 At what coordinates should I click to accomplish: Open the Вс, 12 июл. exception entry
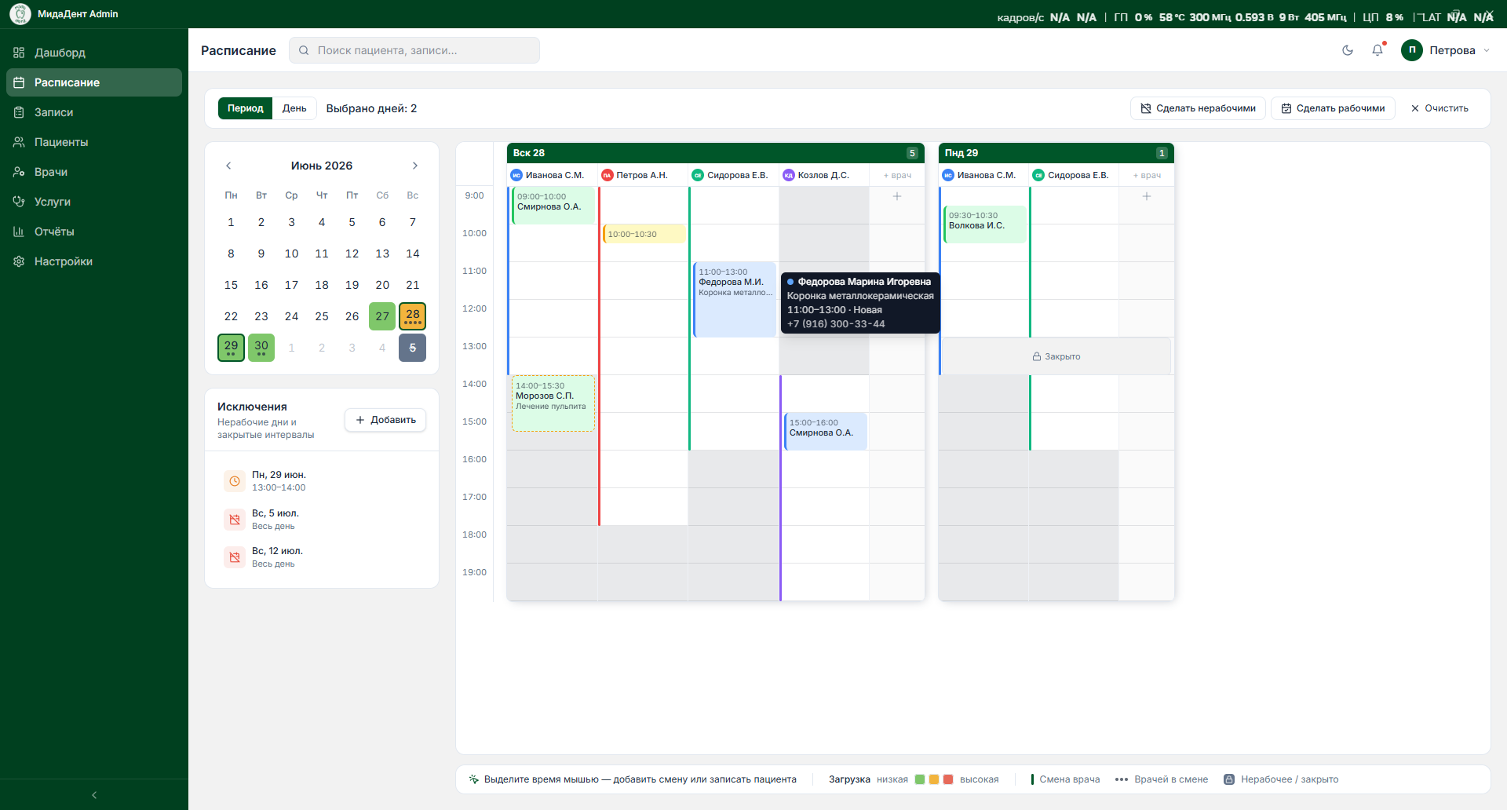coord(322,557)
